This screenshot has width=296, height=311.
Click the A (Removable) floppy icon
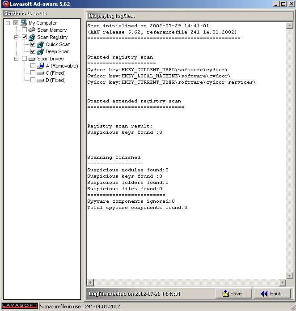point(40,66)
